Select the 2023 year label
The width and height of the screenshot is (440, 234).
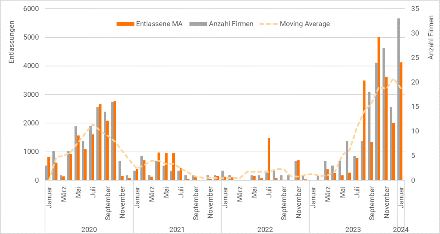[353, 230]
